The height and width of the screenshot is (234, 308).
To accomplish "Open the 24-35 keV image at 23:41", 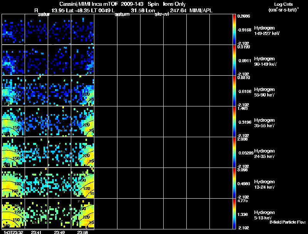I will pos(36,152).
